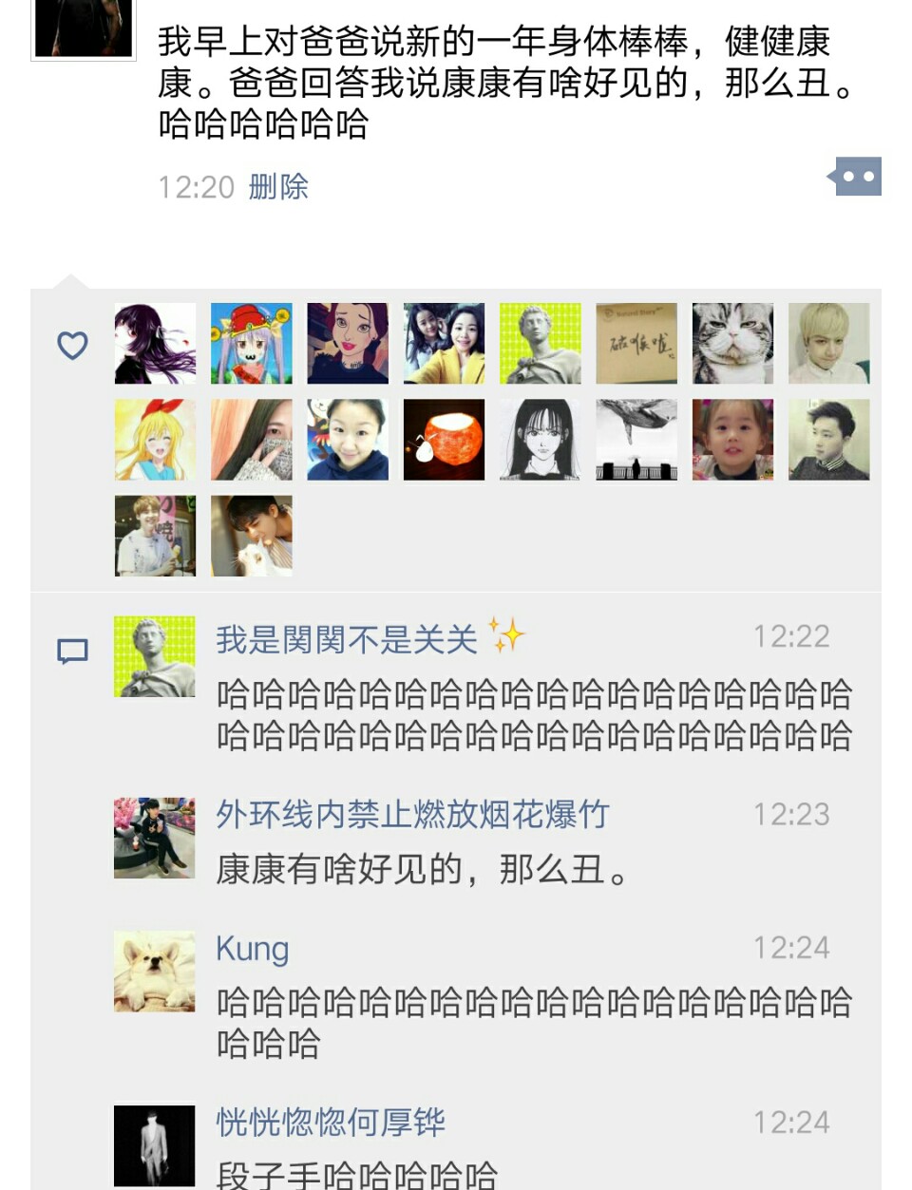Open Kung's profile name
This screenshot has height=1190, width=912.
tap(253, 948)
